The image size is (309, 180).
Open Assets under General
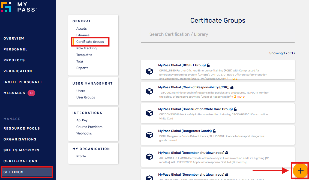[81, 29]
